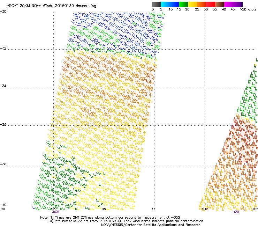Click the '-38' latitude axis label
Screen dimensions: 258x227
pyautogui.click(x=3, y=164)
